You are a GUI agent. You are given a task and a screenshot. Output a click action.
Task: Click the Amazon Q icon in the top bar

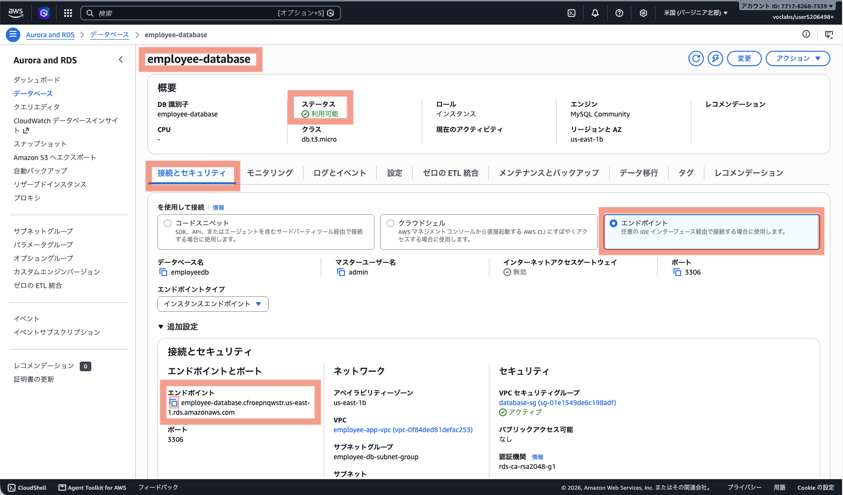[x=44, y=13]
